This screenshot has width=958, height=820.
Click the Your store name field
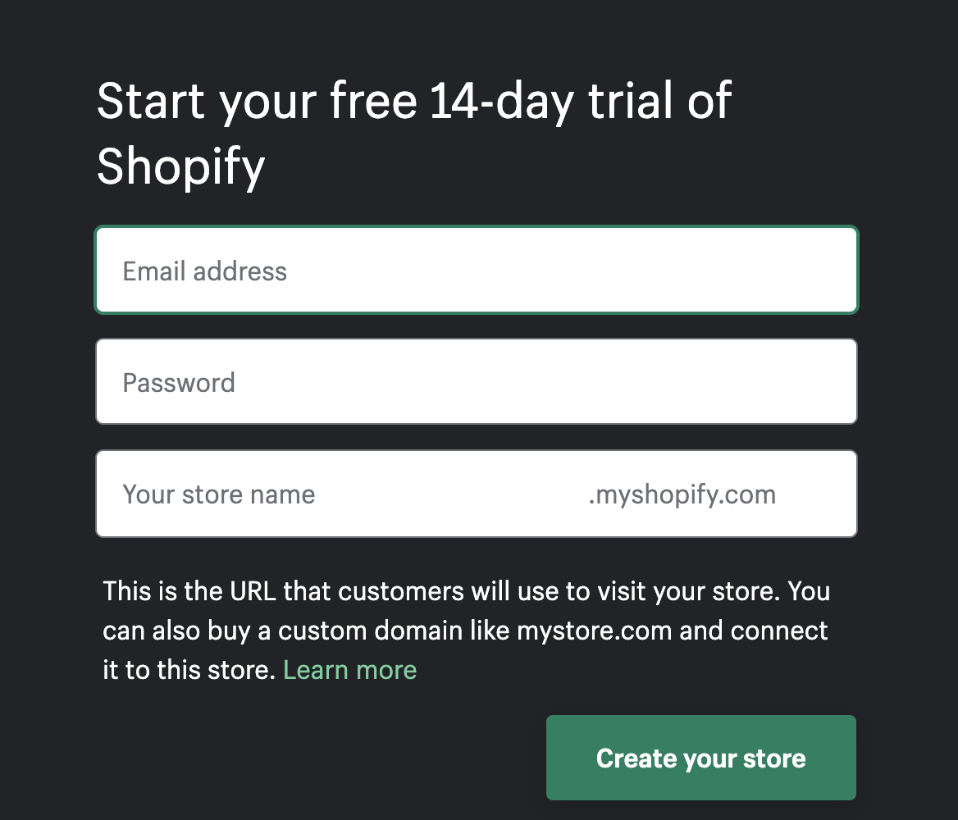pyautogui.click(x=328, y=494)
